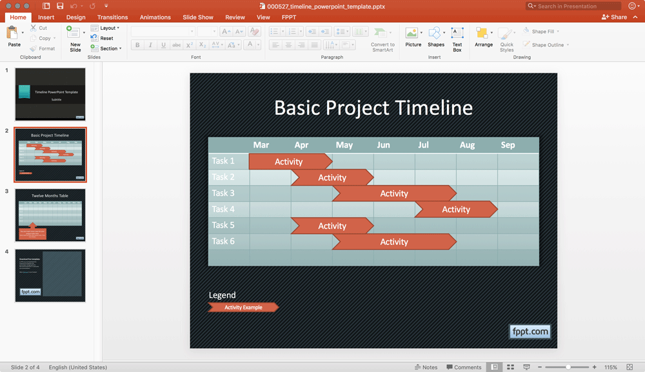Open the Slide Show ribbon tab
Screen dimensions: 645x372
pos(198,17)
